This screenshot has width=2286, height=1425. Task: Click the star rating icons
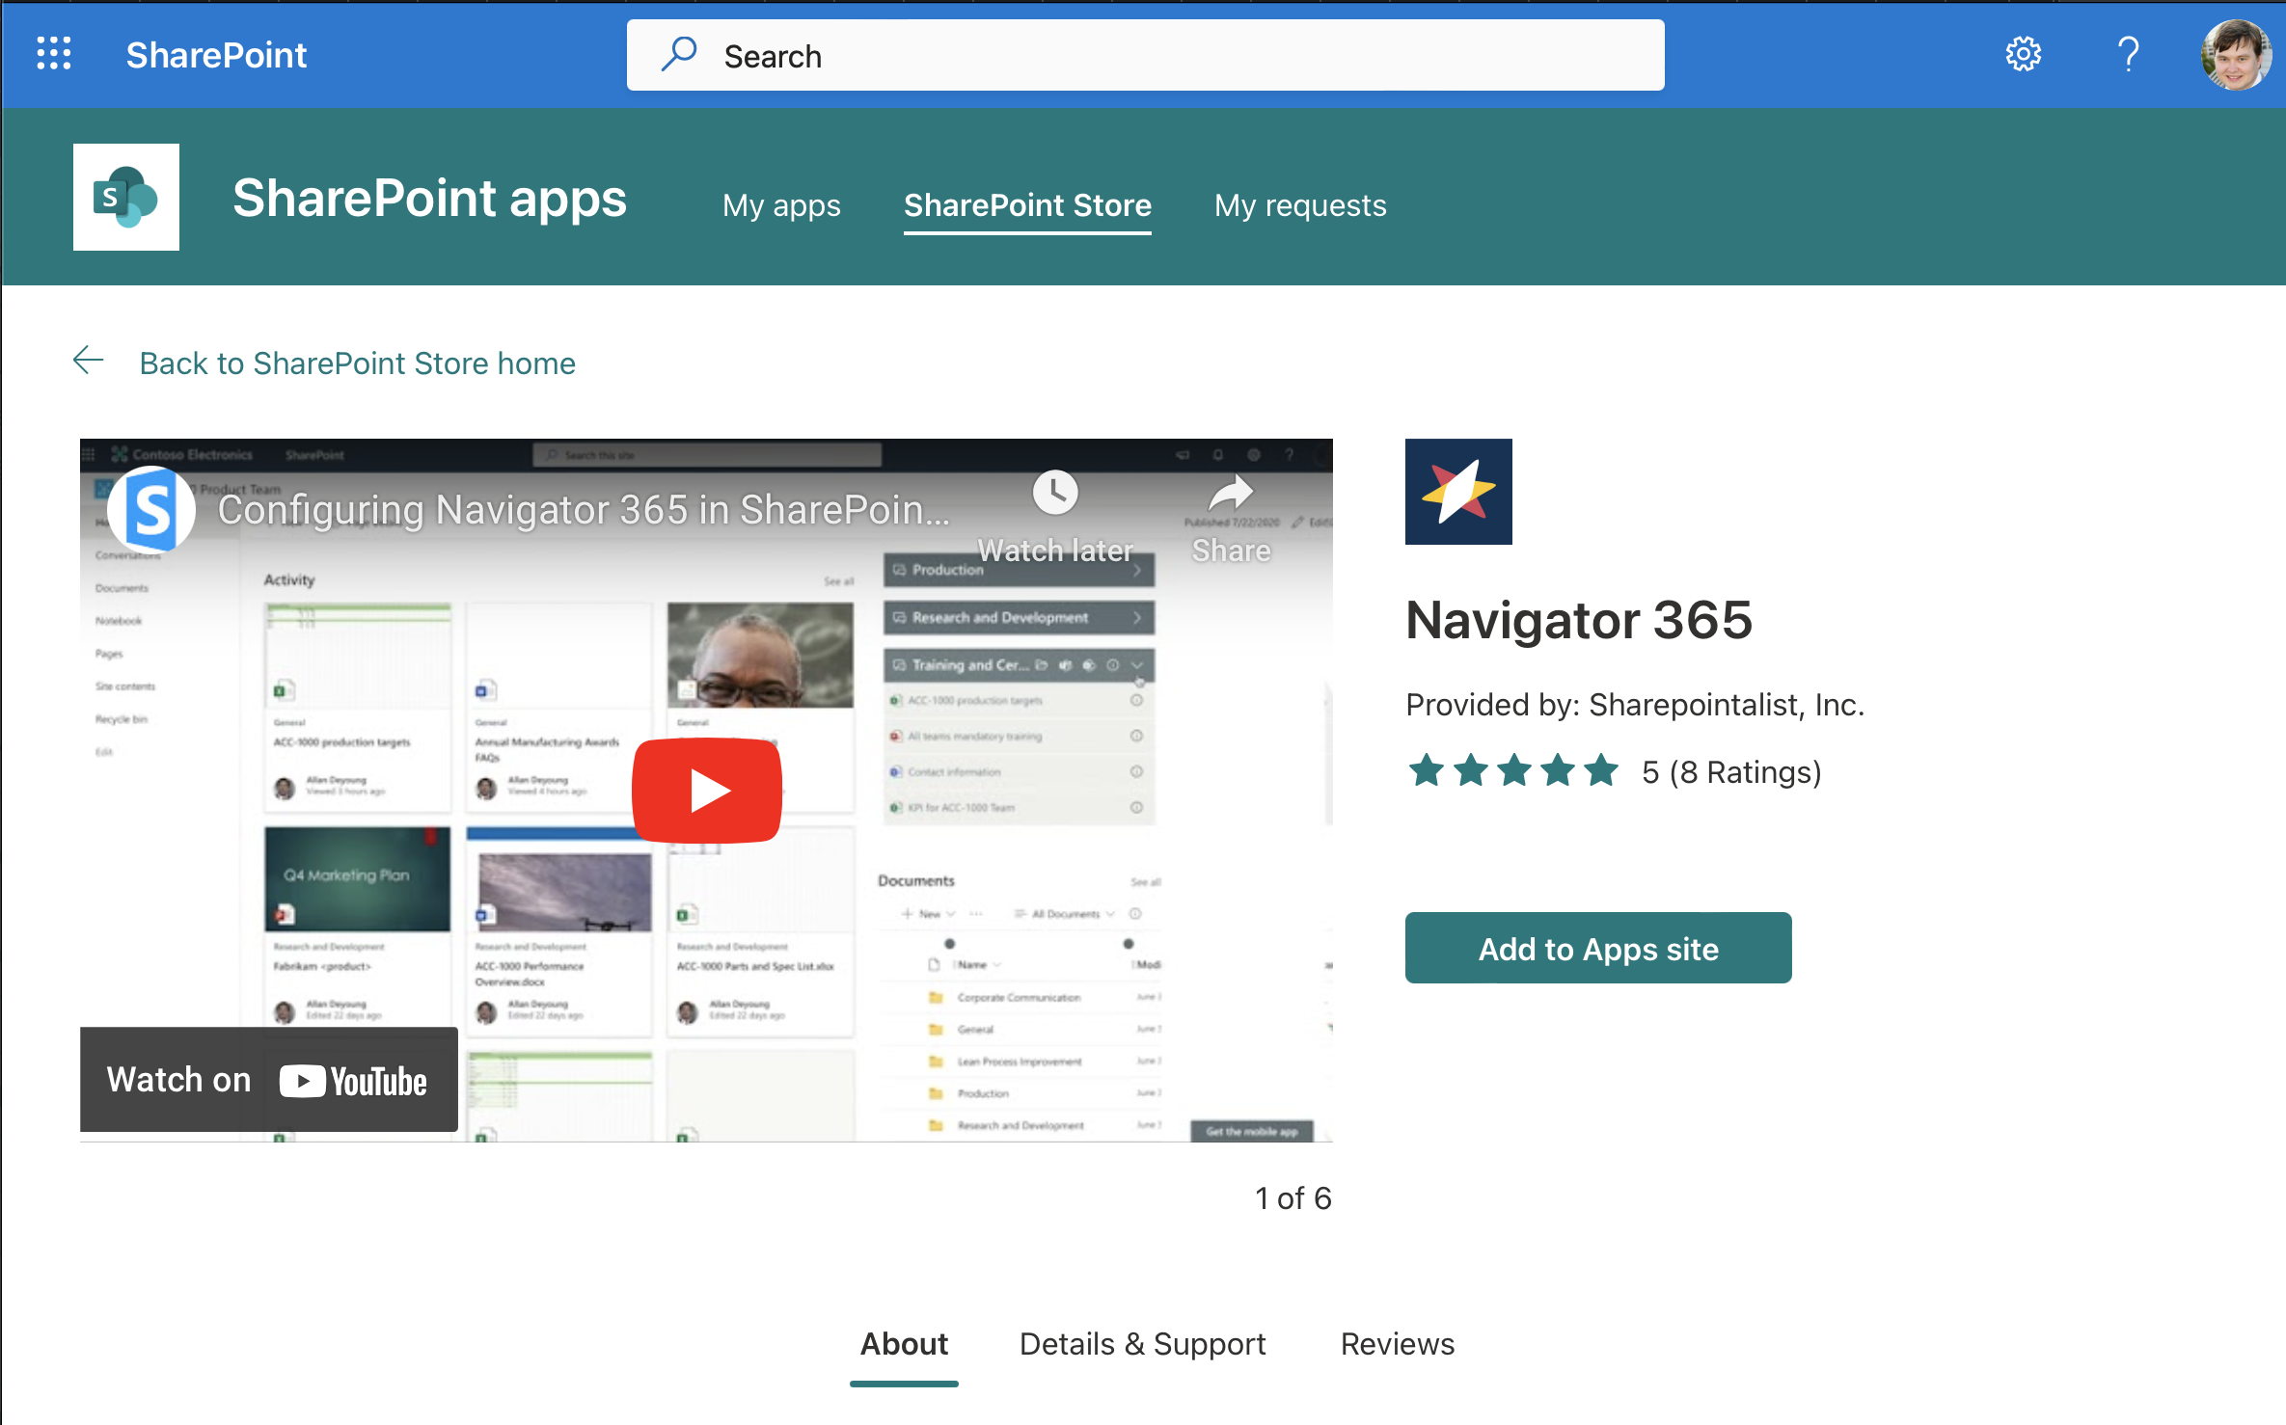[1513, 771]
